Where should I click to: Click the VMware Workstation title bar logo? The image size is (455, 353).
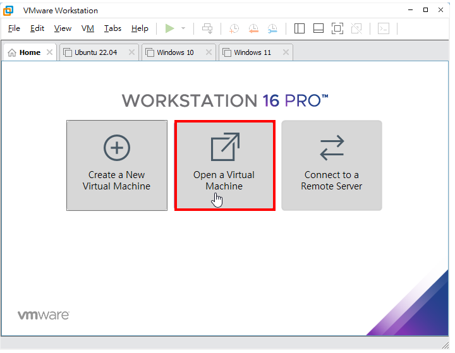(8, 11)
